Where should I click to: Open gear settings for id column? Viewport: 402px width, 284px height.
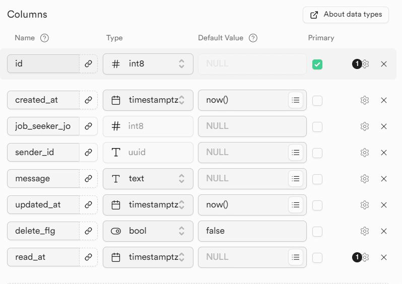tap(365, 64)
